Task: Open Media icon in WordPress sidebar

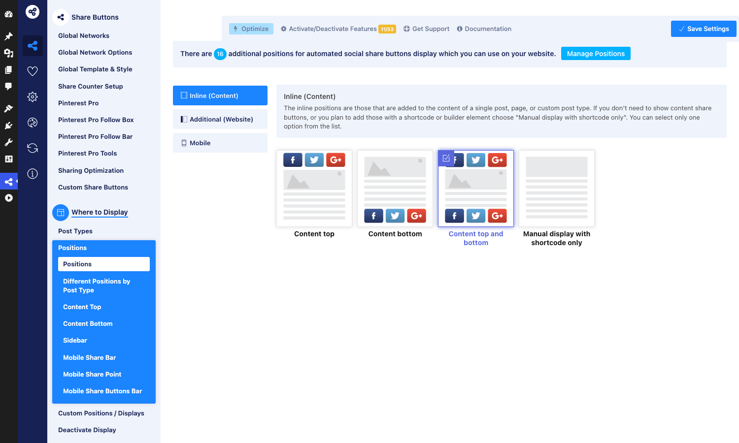Action: click(x=8, y=53)
